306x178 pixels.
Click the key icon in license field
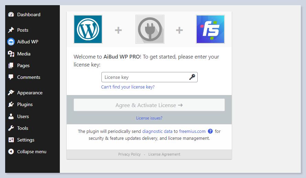pos(192,77)
